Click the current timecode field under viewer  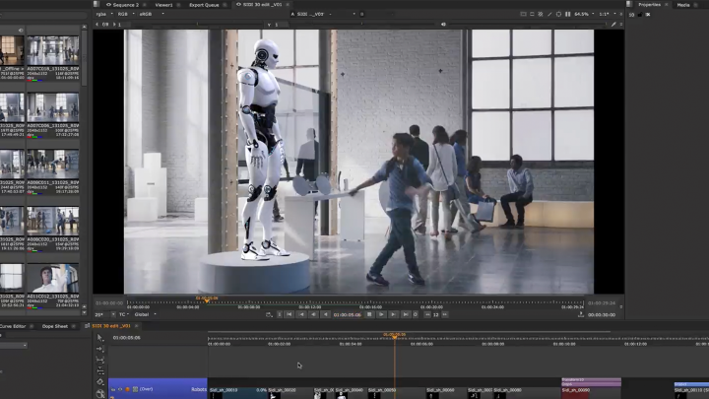click(347, 314)
